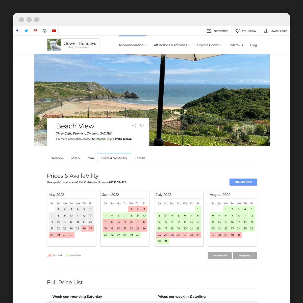Screen dimensions: 303x303
Task: Click Prices per week in £ sterling header
Action: [182, 296]
